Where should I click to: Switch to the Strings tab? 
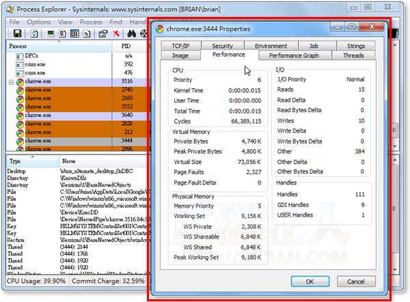356,46
